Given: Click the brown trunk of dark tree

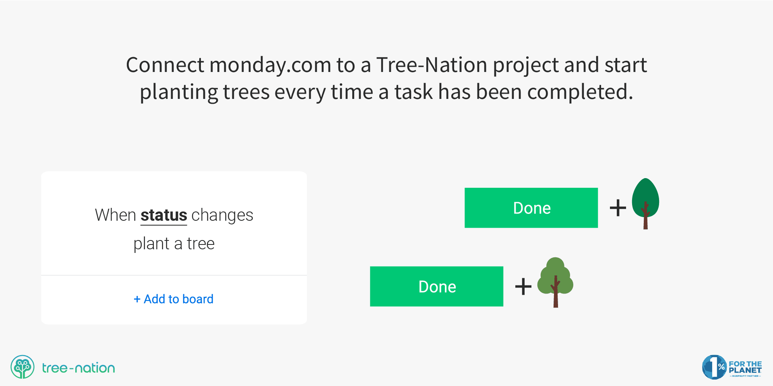Looking at the screenshot, I should (645, 217).
